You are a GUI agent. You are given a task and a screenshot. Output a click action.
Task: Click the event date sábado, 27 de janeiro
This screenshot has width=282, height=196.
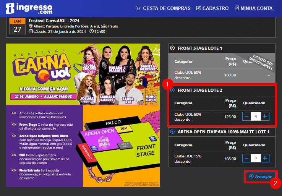(60, 32)
